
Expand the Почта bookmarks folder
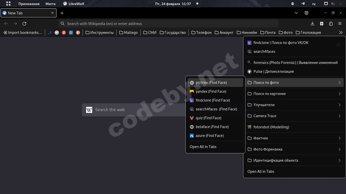point(268,32)
